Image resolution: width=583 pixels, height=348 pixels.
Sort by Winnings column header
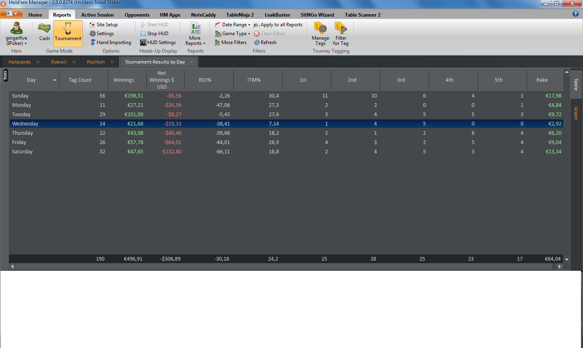click(127, 80)
